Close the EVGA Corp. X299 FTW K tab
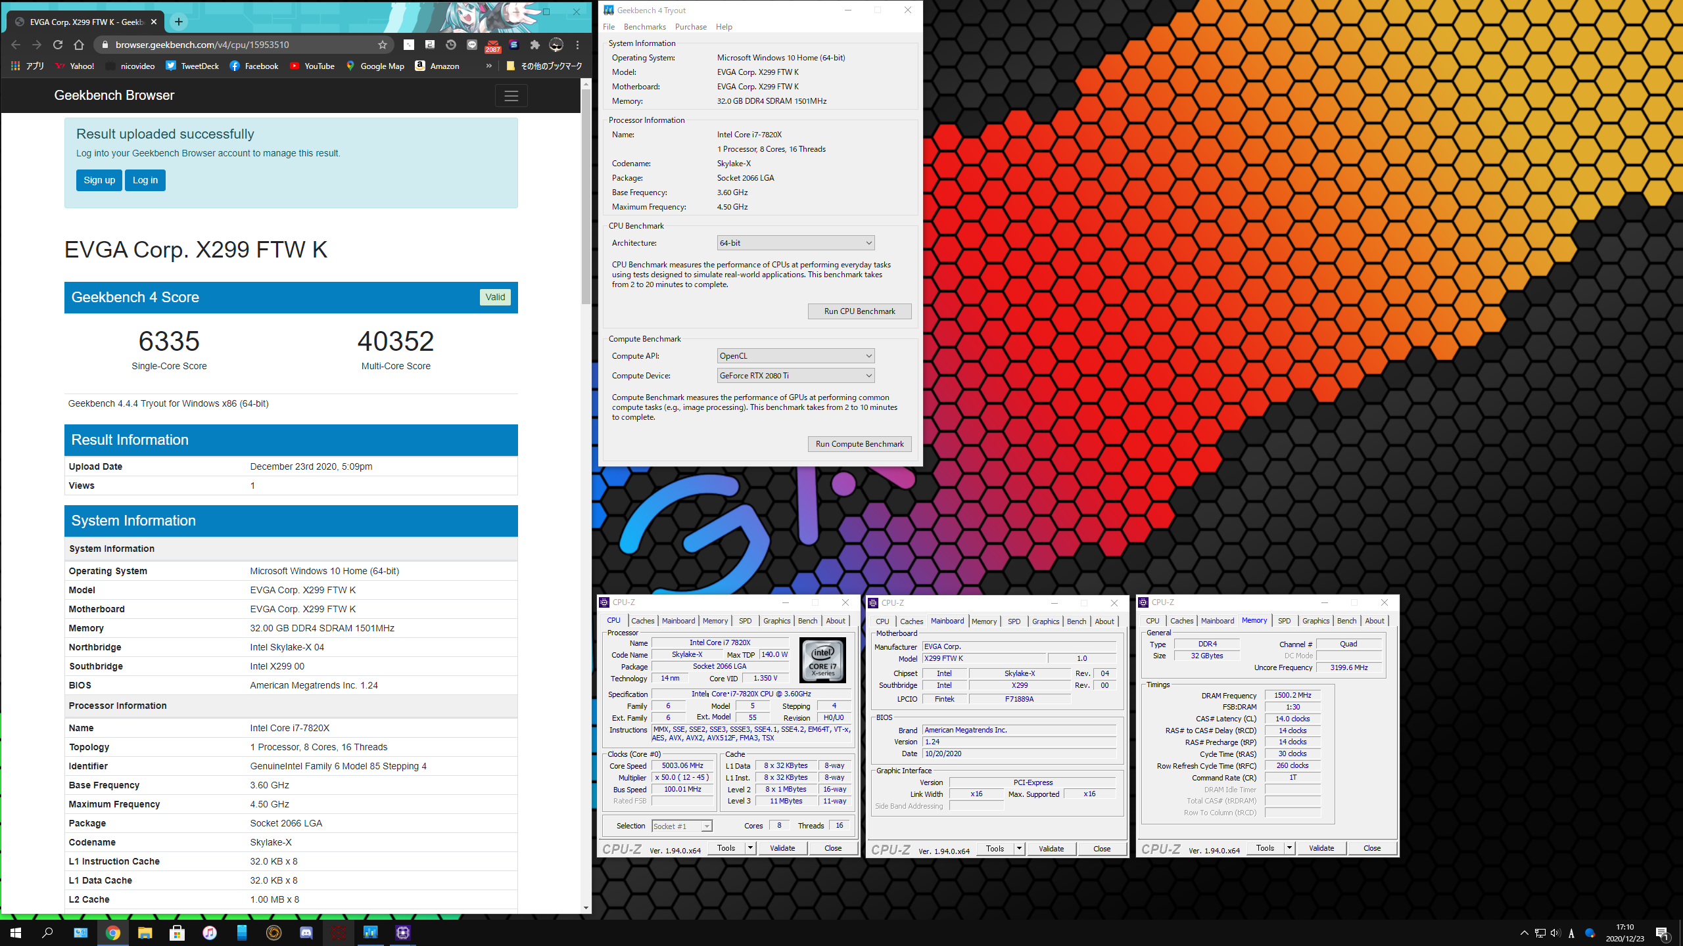Screen dimensions: 1683x946 tap(154, 22)
